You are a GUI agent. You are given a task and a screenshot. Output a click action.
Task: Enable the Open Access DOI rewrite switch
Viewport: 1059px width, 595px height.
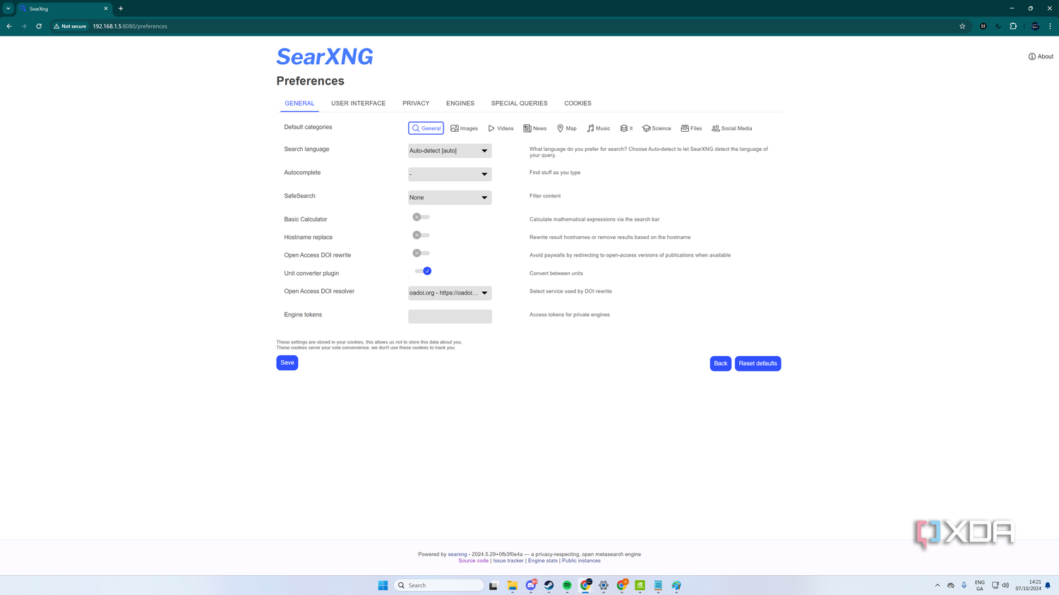tap(421, 253)
